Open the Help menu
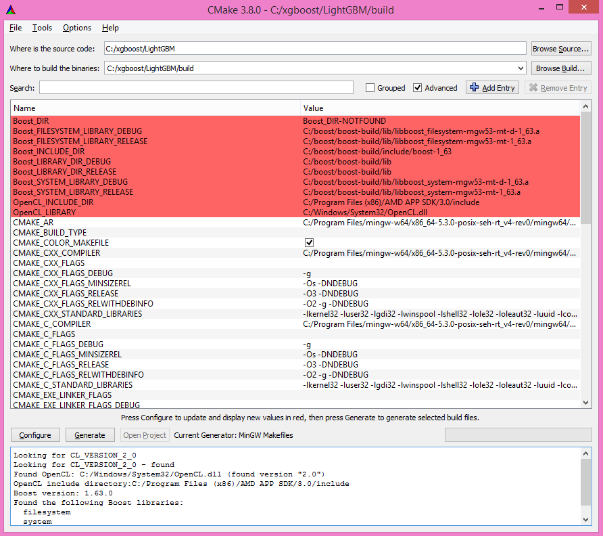Screen dimensions: 603x536 110,28
